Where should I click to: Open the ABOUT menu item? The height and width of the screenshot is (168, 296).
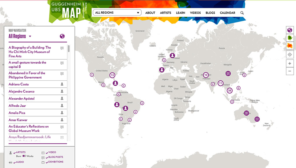(x=150, y=13)
